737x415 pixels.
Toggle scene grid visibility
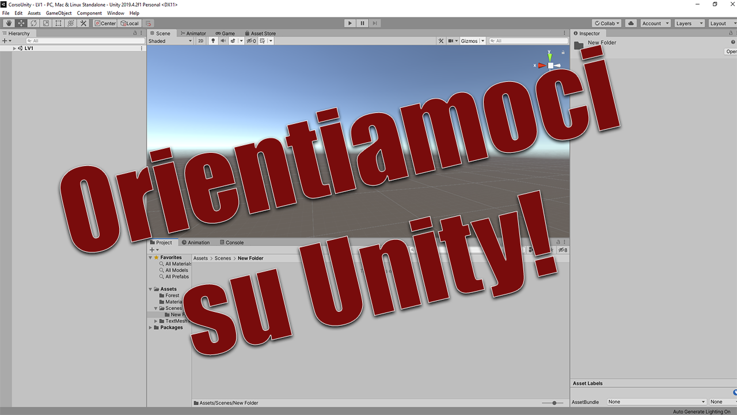pyautogui.click(x=262, y=41)
